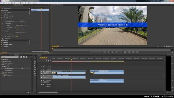174x98 pixels.
Task: Cancel the Warp Stabilizer analysis
Action: point(21,22)
